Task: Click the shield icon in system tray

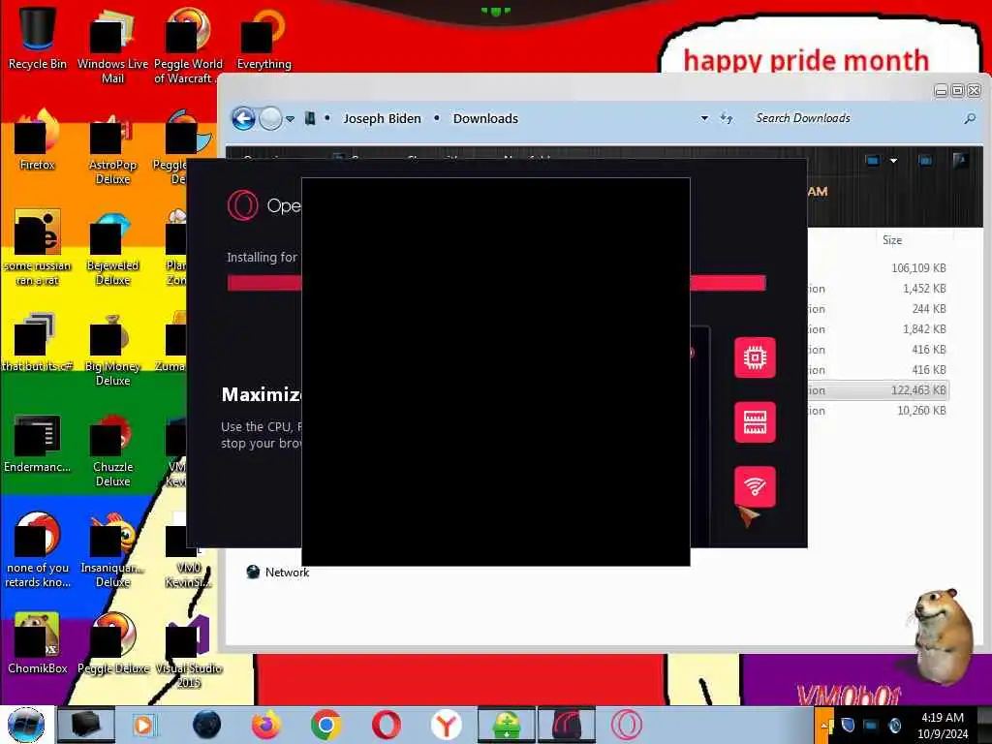Action: click(x=849, y=726)
